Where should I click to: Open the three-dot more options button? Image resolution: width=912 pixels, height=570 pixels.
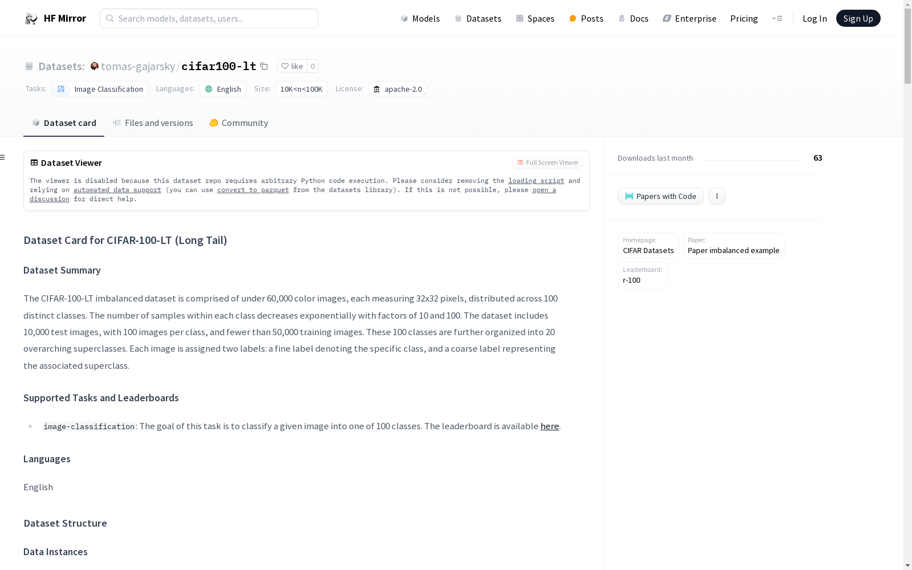tap(717, 196)
